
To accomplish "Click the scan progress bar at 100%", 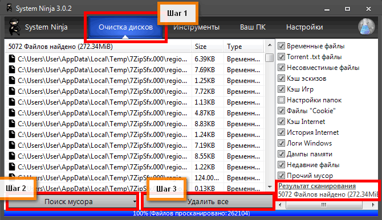I will [x=191, y=213].
